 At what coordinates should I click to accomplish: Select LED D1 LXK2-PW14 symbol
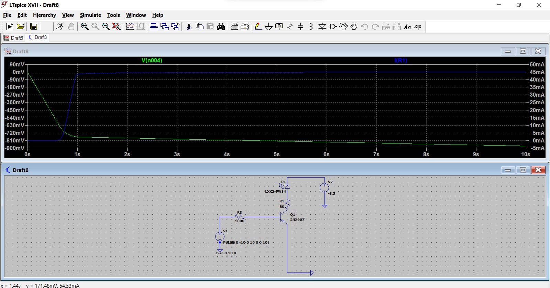287,186
